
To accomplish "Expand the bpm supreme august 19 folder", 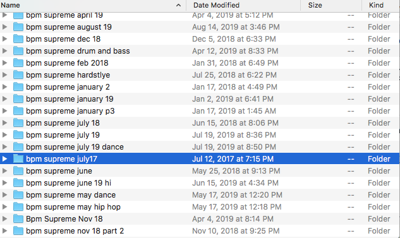I will tap(4, 27).
